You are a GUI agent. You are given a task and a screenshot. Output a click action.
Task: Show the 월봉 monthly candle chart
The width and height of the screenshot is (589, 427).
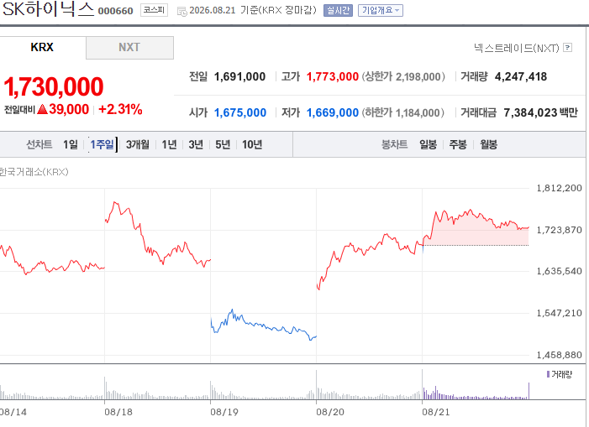point(489,144)
